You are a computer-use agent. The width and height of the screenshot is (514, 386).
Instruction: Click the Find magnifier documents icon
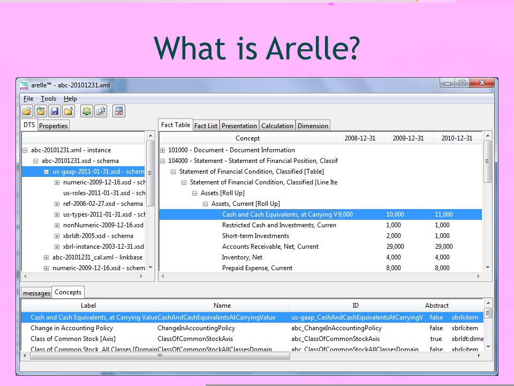[x=101, y=112]
